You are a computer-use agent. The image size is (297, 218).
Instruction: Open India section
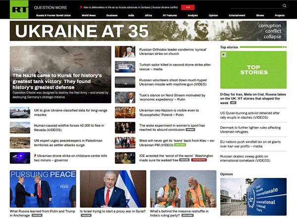(131, 15)
